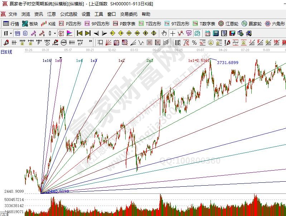Image resolution: width=286 pixels, height=216 pixels.
Task: Open the 六角形 hexagon chart tool
Action: (x=275, y=24)
